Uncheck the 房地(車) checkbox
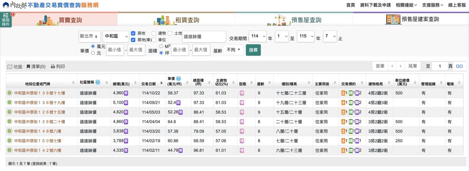 click(133, 40)
